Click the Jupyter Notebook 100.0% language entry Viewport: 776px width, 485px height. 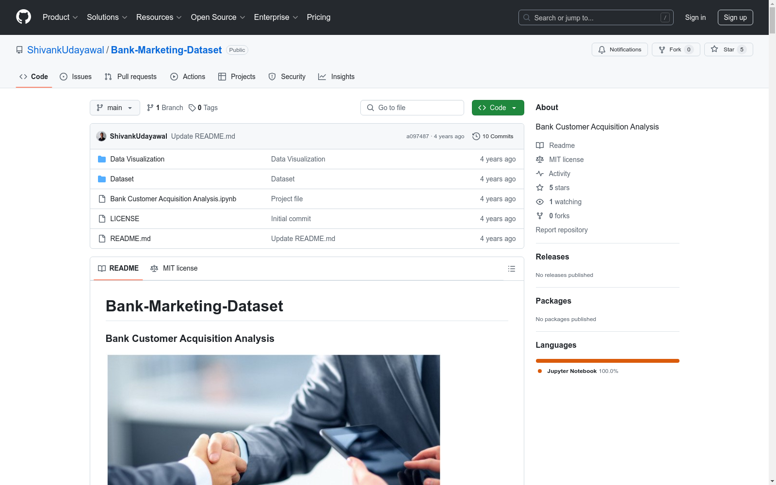[578, 371]
